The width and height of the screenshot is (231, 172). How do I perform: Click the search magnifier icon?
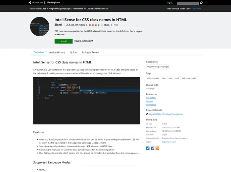coord(201,3)
